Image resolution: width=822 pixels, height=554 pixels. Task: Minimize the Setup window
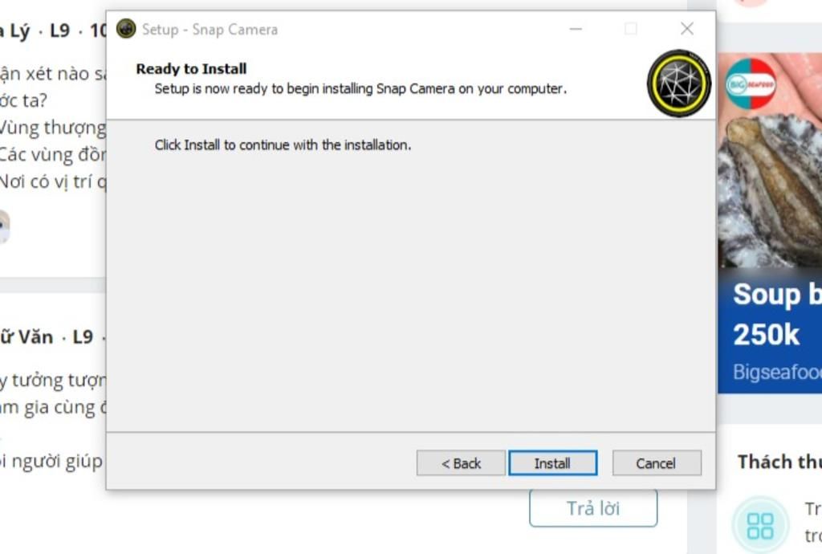576,29
